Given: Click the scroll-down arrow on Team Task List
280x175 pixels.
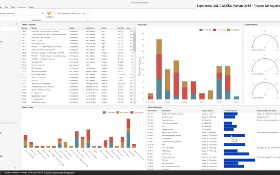Looking at the screenshot, I should [135, 103].
